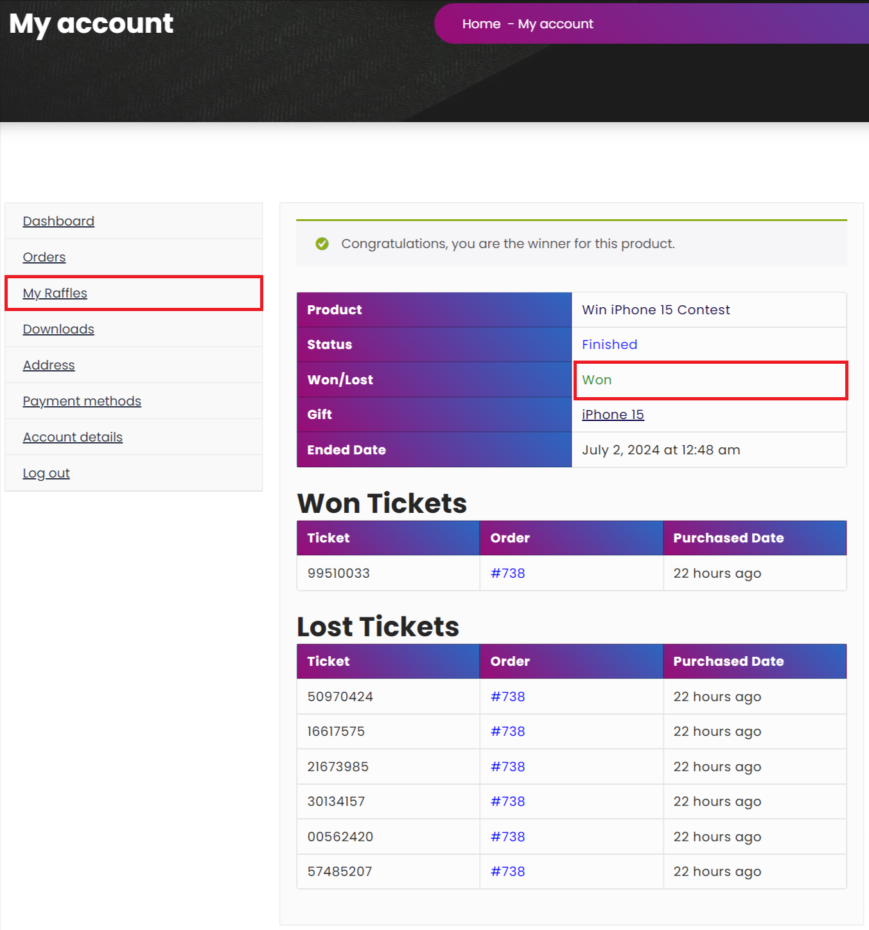Click order #738 beside ticket 16617575
869x930 pixels.
pyautogui.click(x=507, y=731)
